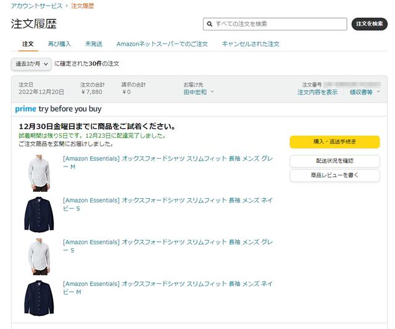The width and height of the screenshot is (395, 329).
Task: Open the grey shirt size S product link
Action: (168, 246)
